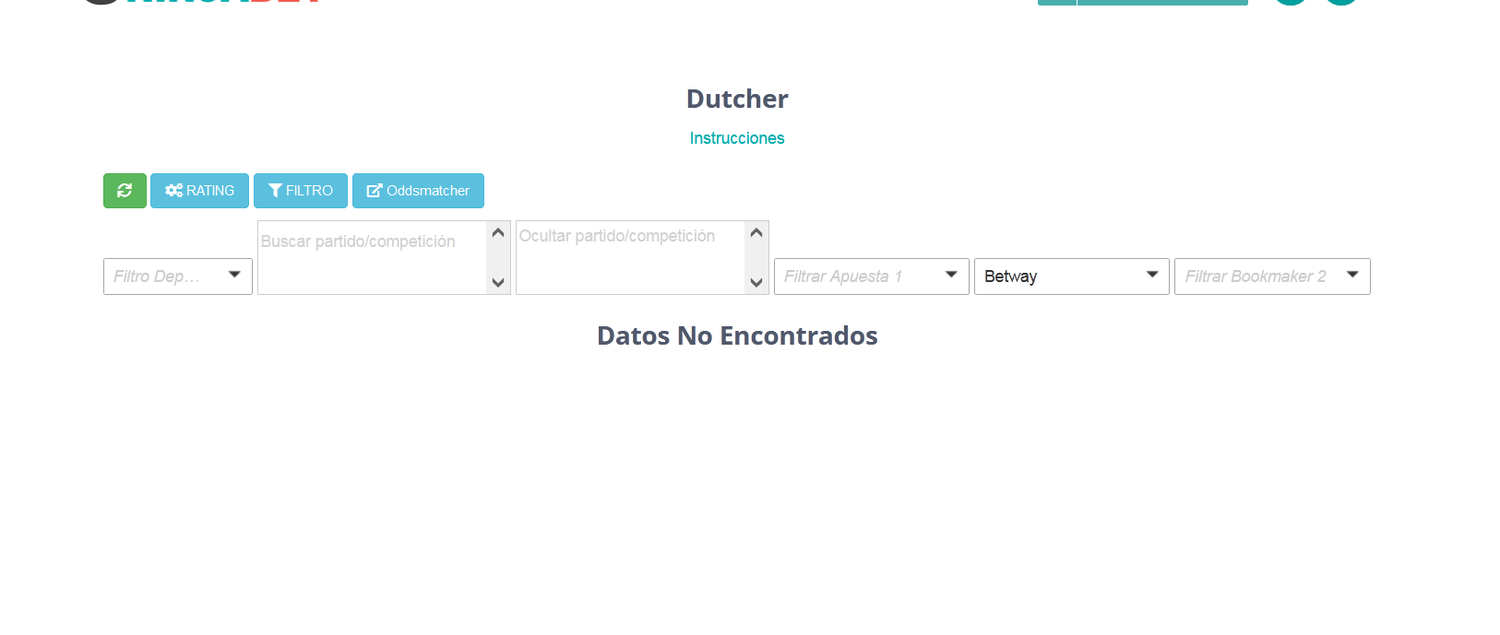Open the Instrucciones link

tap(737, 138)
